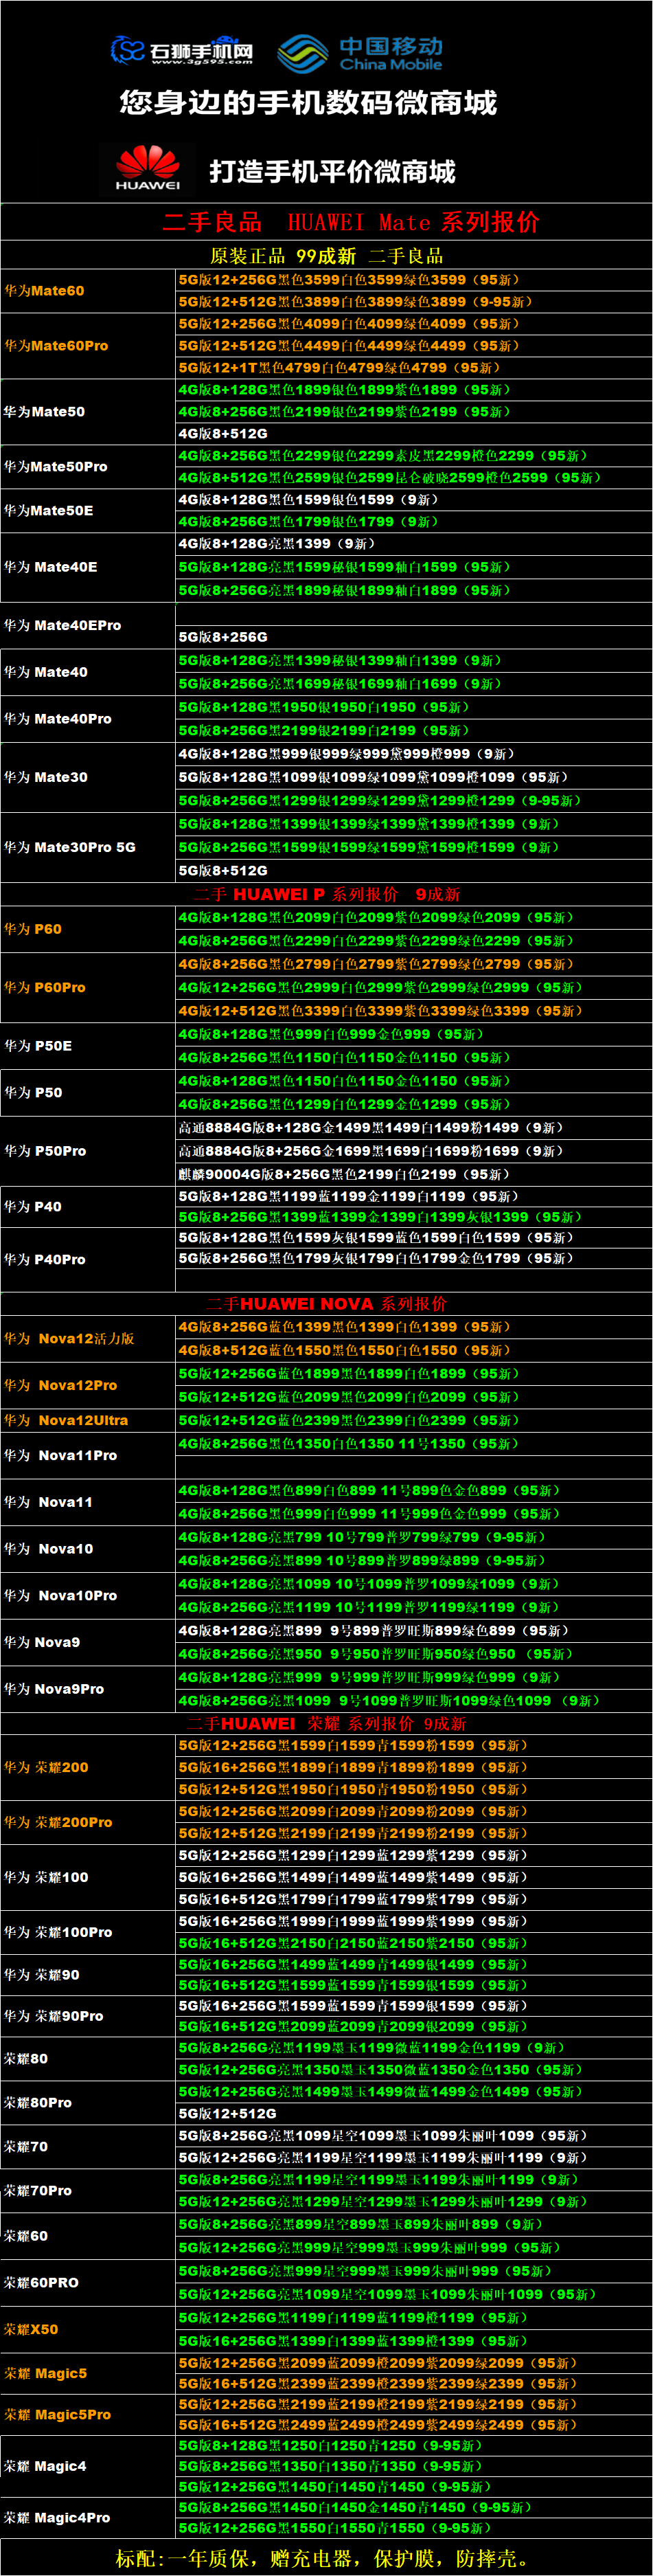Select the 华为 Mate30Pro 5G label
653x2576 pixels.
[x=70, y=847]
